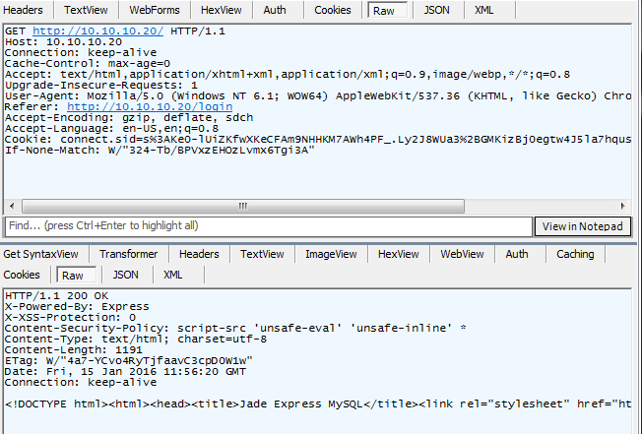
Task: Select the Auth tab in request inspector
Action: [275, 10]
